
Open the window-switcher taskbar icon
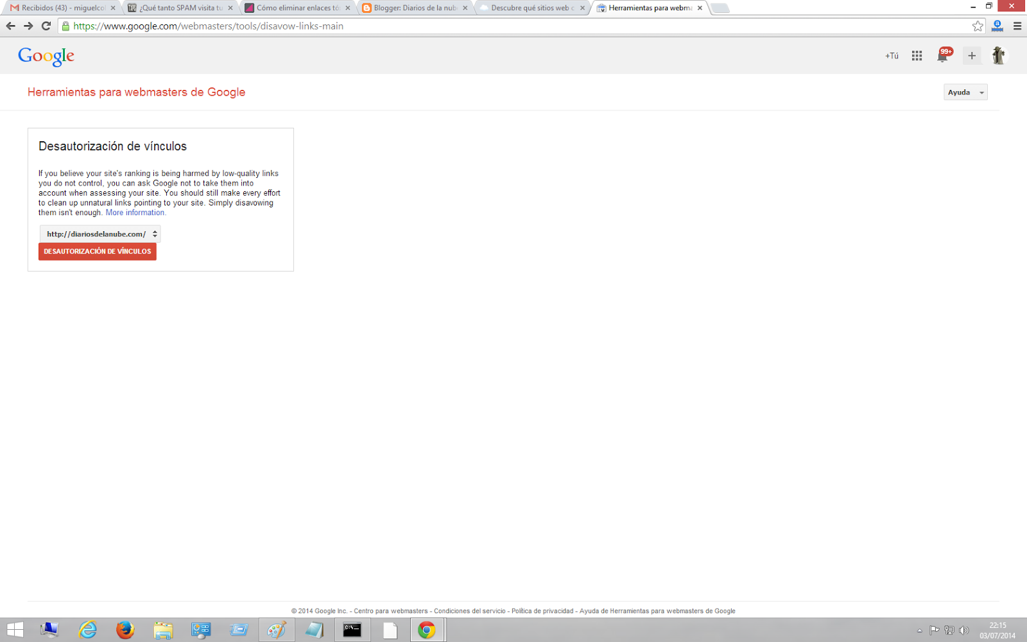(239, 630)
